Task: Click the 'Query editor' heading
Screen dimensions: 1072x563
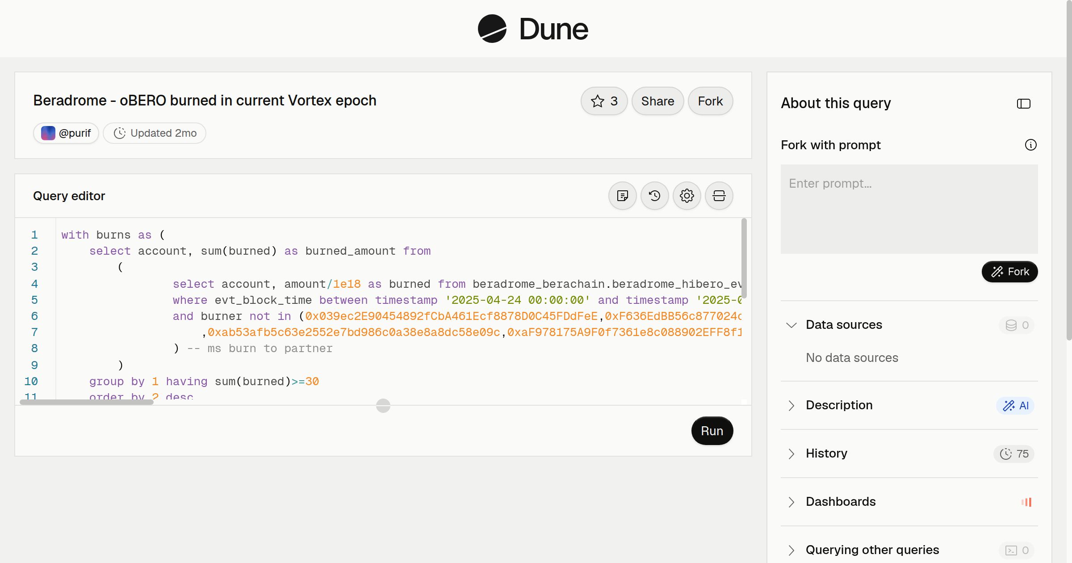Action: 69,196
